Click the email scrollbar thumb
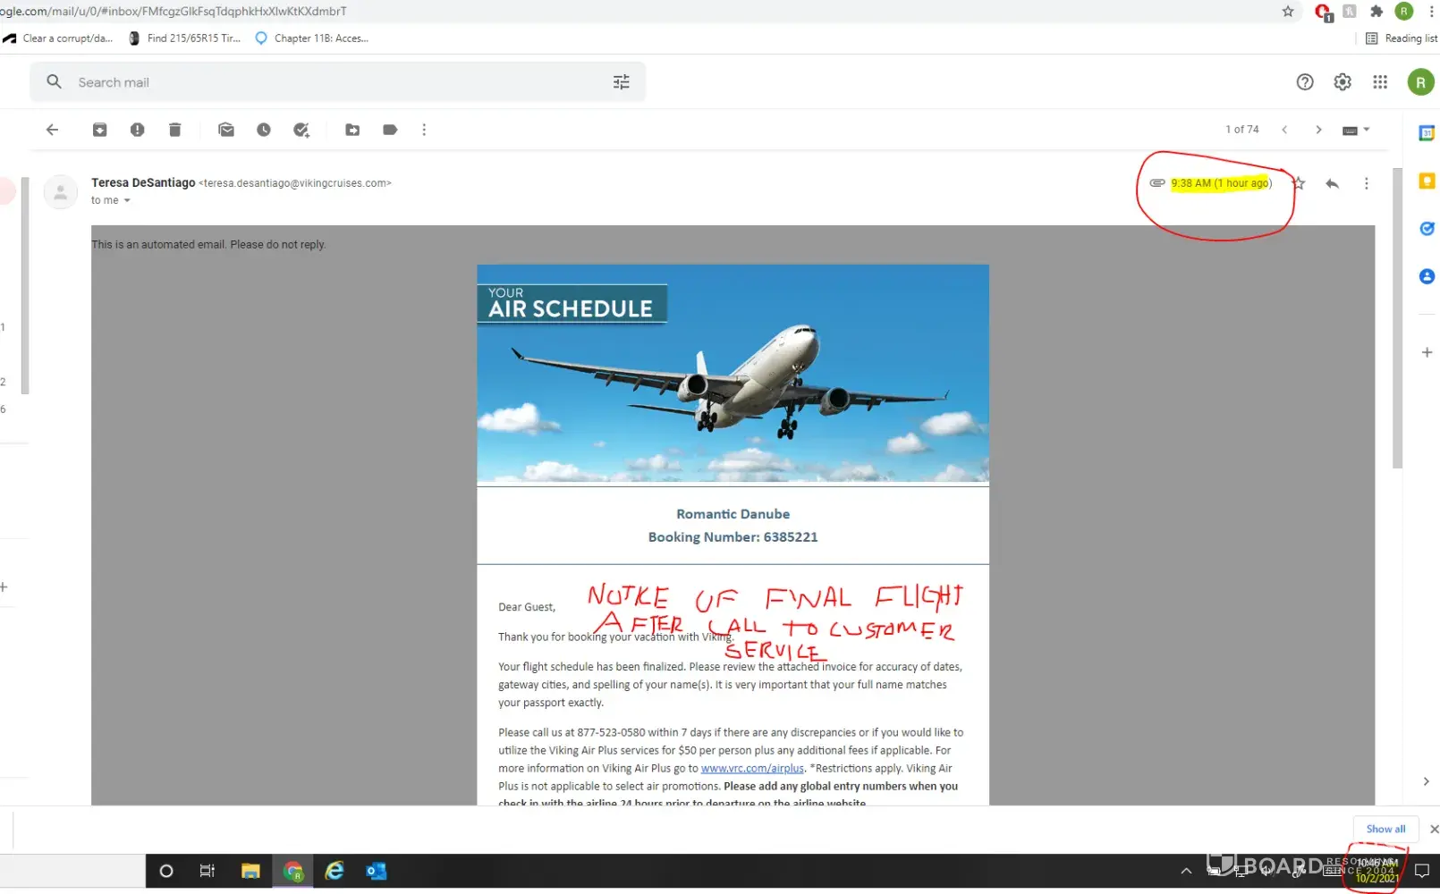The height and width of the screenshot is (894, 1440). [1397, 316]
